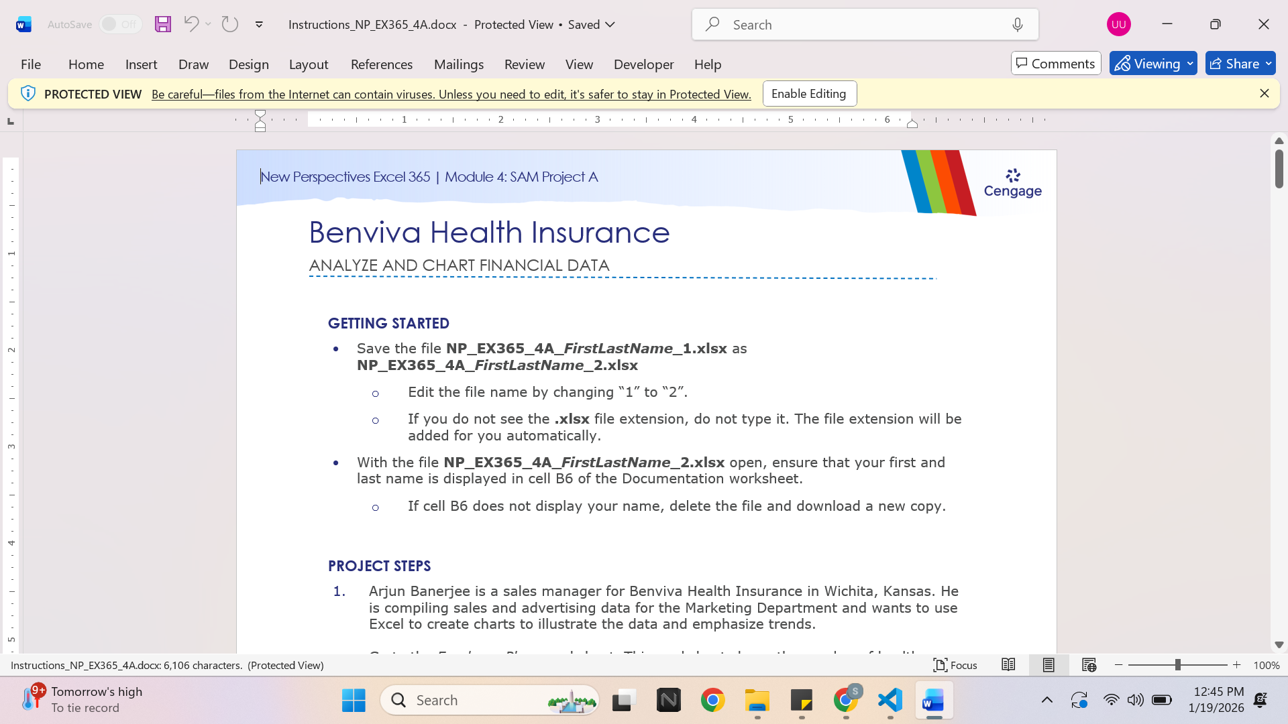
Task: Click the Benviva Health Insurance title
Action: coord(489,233)
